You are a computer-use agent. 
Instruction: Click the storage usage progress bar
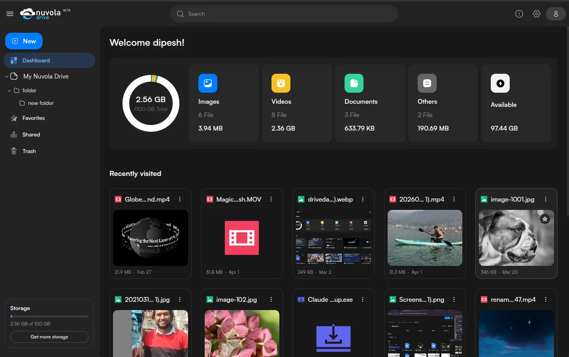(x=49, y=316)
